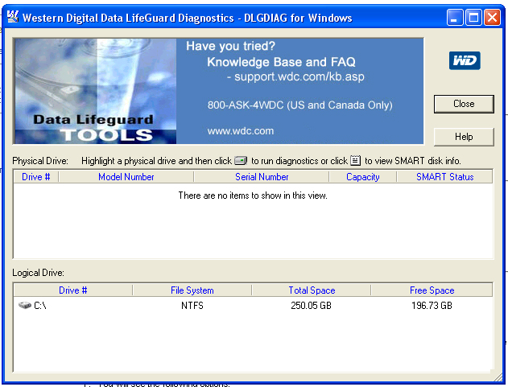The width and height of the screenshot is (508, 387).
Task: Click the SMART disk info icon
Action: (355, 160)
